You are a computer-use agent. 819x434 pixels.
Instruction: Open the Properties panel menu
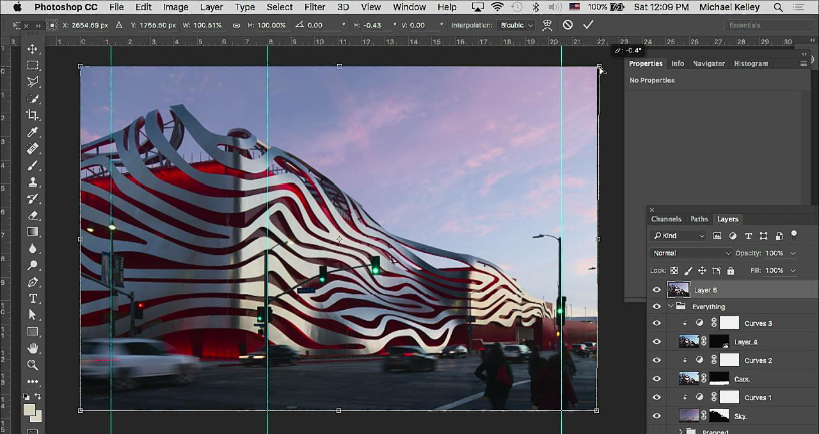point(803,63)
